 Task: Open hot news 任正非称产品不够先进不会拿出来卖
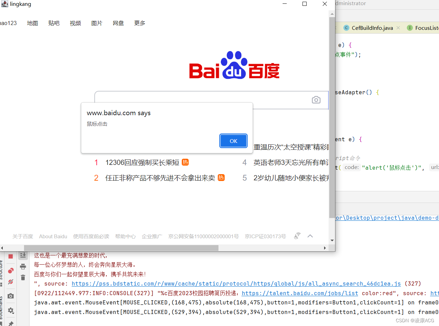(x=160, y=178)
